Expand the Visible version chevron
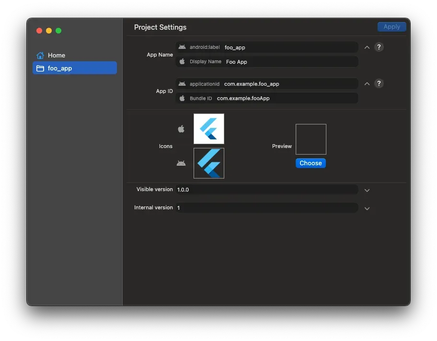Image resolution: width=437 pixels, height=341 pixels. coord(367,190)
